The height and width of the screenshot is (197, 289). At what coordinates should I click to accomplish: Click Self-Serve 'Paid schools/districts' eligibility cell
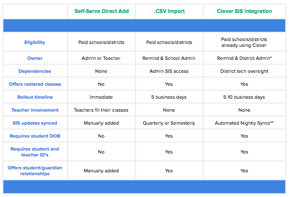point(101,42)
